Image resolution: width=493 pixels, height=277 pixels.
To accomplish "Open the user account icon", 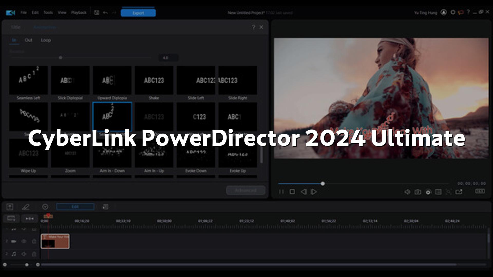I will point(444,12).
